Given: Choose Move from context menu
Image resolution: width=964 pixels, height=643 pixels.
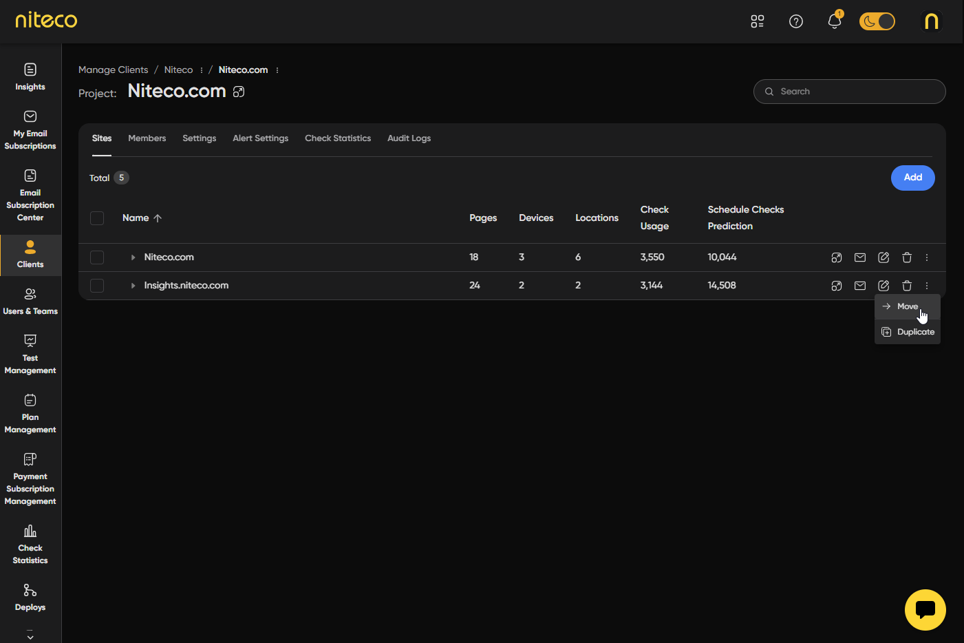Looking at the screenshot, I should pos(907,306).
